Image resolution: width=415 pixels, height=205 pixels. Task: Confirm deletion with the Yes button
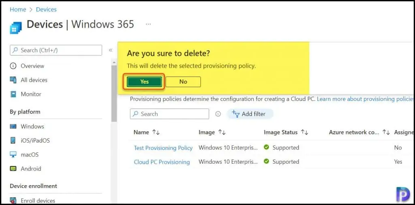(x=144, y=82)
